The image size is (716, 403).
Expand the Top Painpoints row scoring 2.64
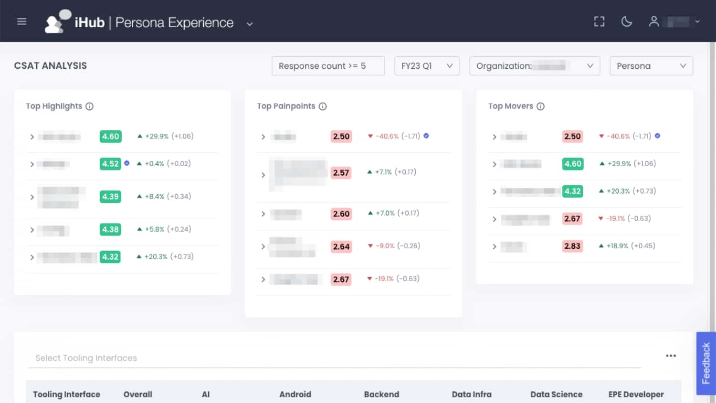click(263, 247)
